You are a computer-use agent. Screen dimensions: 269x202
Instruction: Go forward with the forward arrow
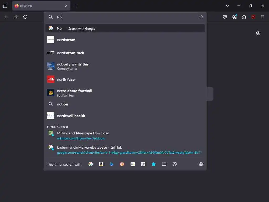click(16, 17)
